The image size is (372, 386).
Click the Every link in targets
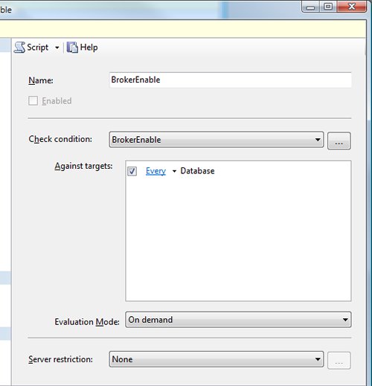(x=155, y=171)
